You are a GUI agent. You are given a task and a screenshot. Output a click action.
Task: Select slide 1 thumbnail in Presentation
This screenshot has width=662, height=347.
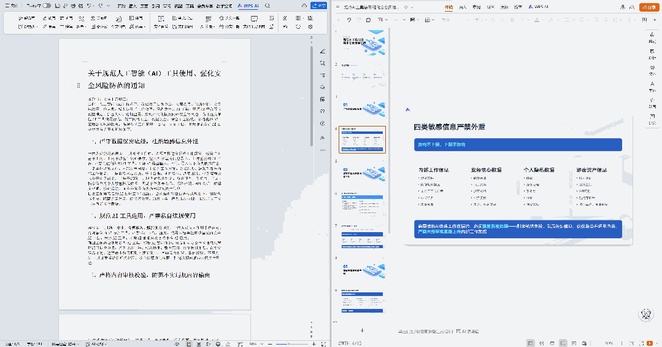coord(362,42)
